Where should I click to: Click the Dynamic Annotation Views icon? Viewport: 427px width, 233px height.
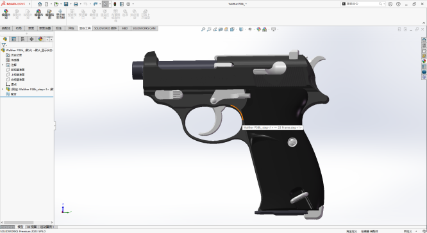(x=226, y=29)
